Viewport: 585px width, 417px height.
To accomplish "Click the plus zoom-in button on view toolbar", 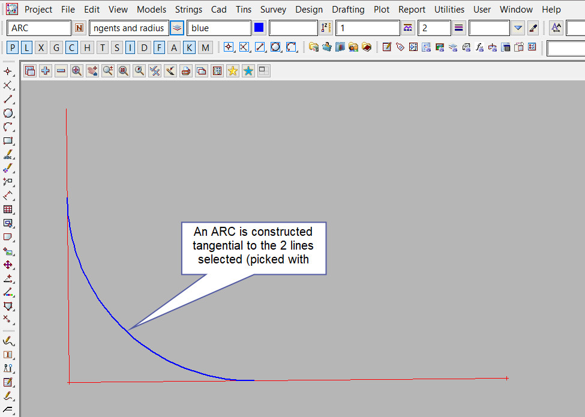I will point(46,71).
